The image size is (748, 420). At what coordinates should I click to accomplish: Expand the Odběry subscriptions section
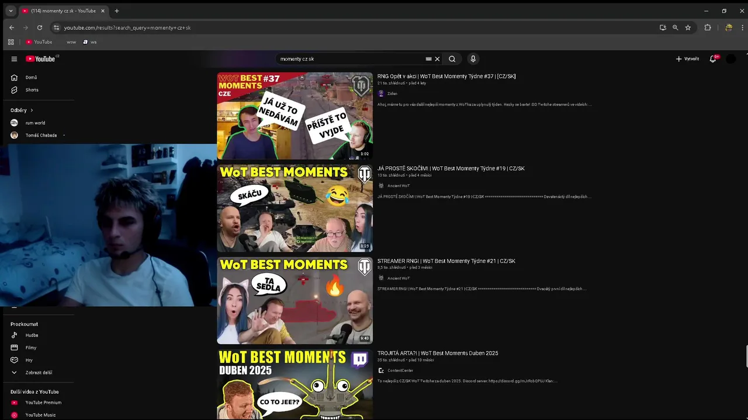tap(22, 110)
